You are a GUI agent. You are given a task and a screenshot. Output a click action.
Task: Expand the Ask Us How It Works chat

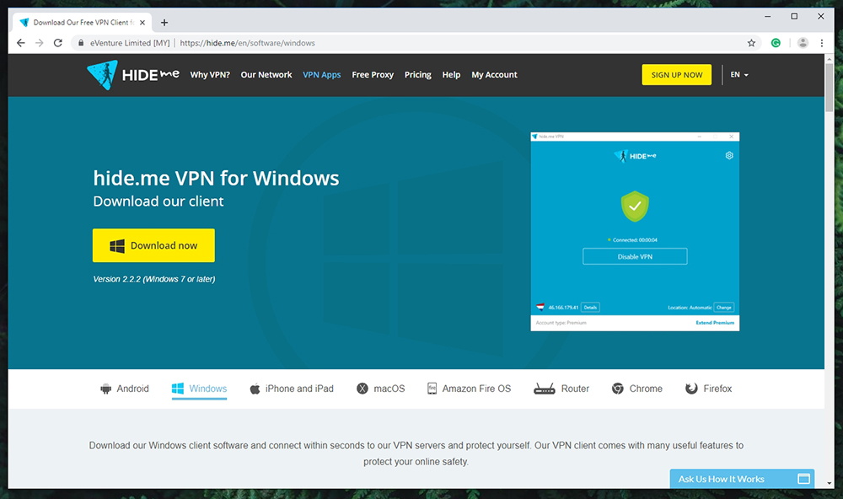[x=742, y=479]
